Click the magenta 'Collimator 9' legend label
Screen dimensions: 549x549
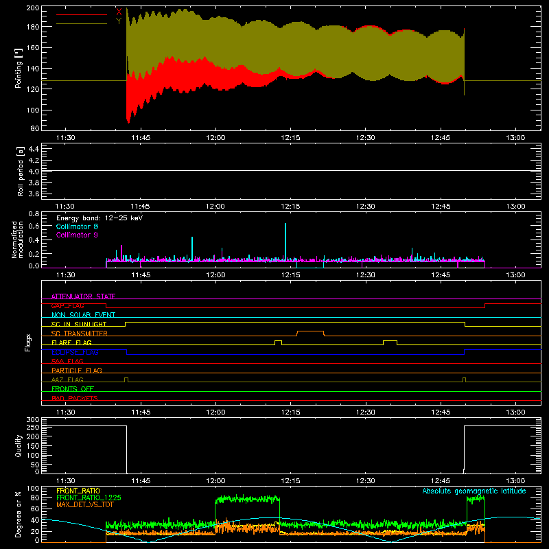(x=77, y=235)
